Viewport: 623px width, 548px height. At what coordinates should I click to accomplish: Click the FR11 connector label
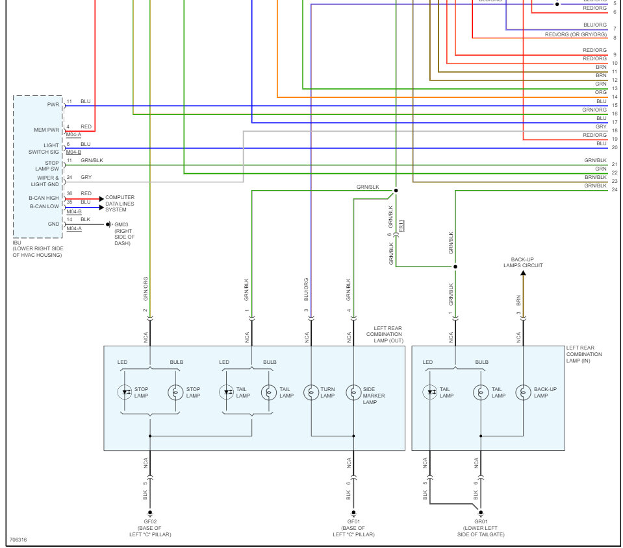(x=401, y=226)
